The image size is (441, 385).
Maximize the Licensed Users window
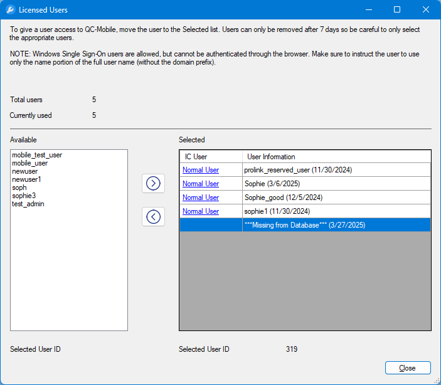pyautogui.click(x=397, y=9)
